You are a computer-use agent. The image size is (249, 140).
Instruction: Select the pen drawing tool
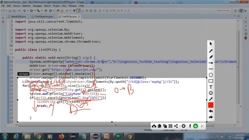[x=211, y=51]
